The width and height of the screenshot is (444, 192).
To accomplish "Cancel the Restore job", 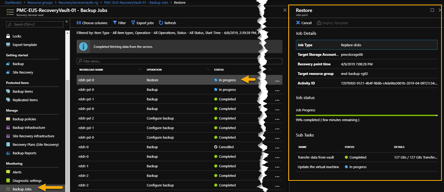I will [304, 23].
